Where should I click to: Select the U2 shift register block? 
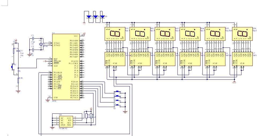point(115,59)
